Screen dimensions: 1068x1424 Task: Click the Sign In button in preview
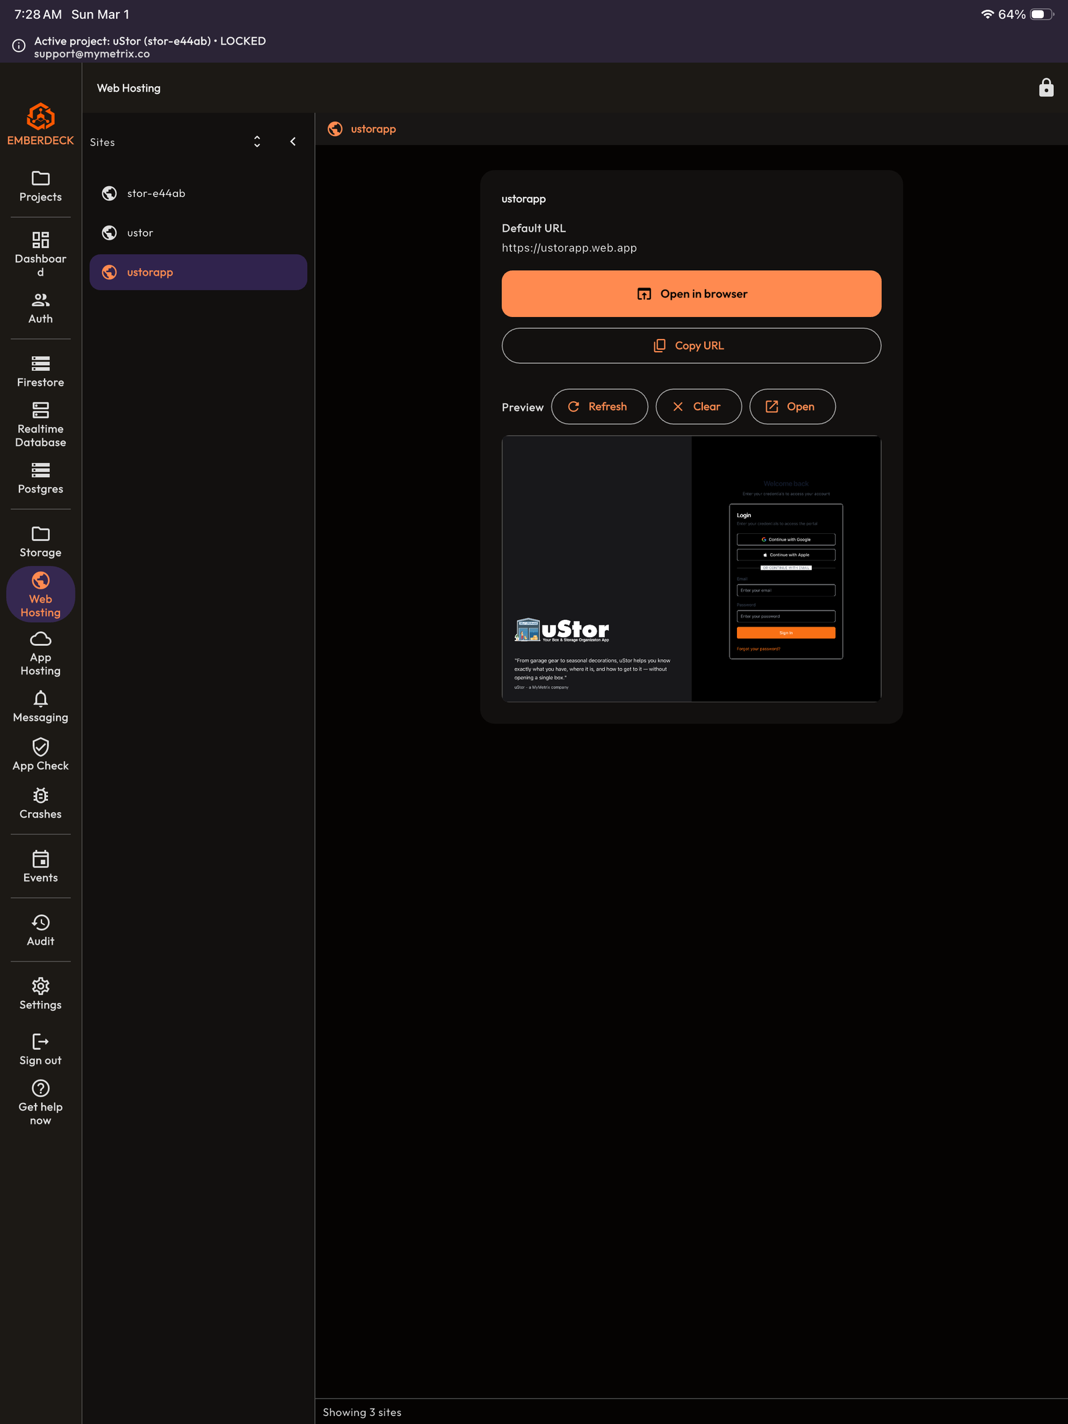786,633
